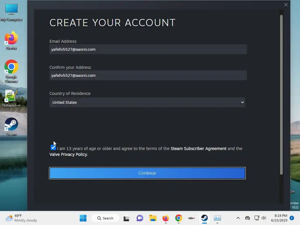Uncheck the age agreement checkbox
Viewport: 300px width, 225px height.
[x=53, y=147]
